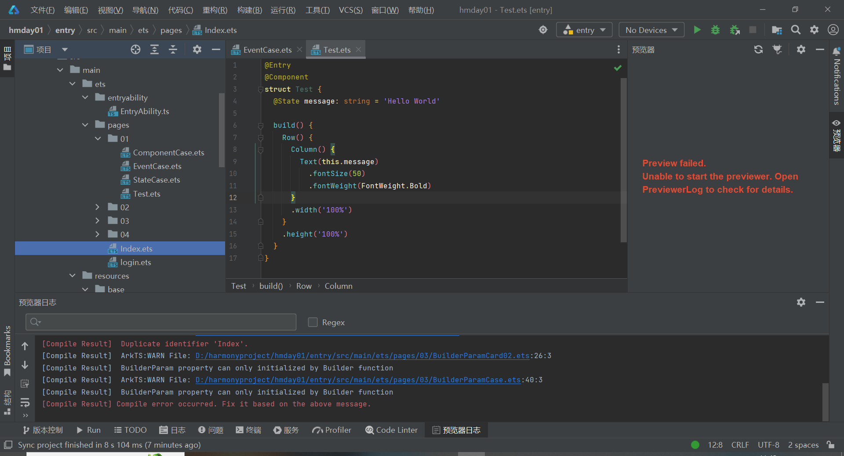Click the Column breadcrumb below editor
844x456 pixels.
pos(338,286)
